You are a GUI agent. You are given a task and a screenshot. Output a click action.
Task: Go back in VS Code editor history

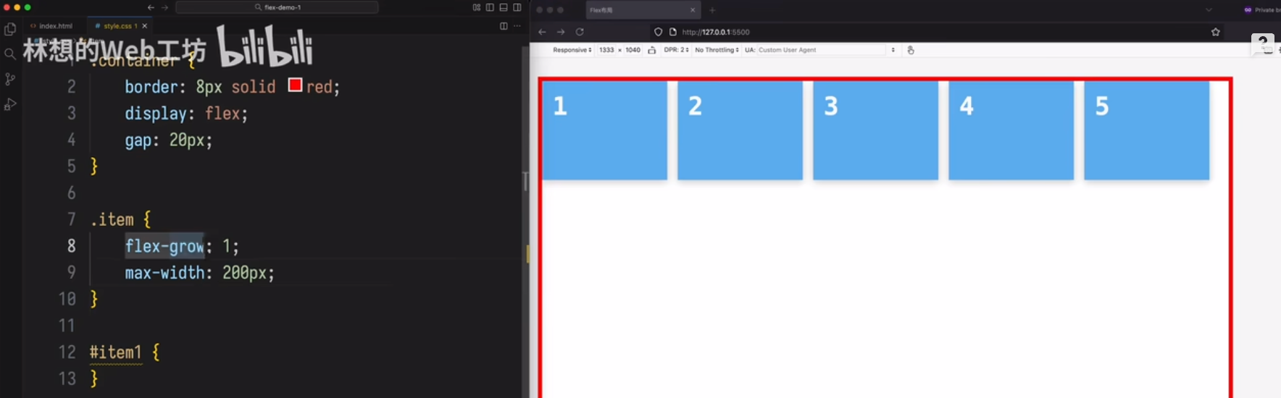151,7
